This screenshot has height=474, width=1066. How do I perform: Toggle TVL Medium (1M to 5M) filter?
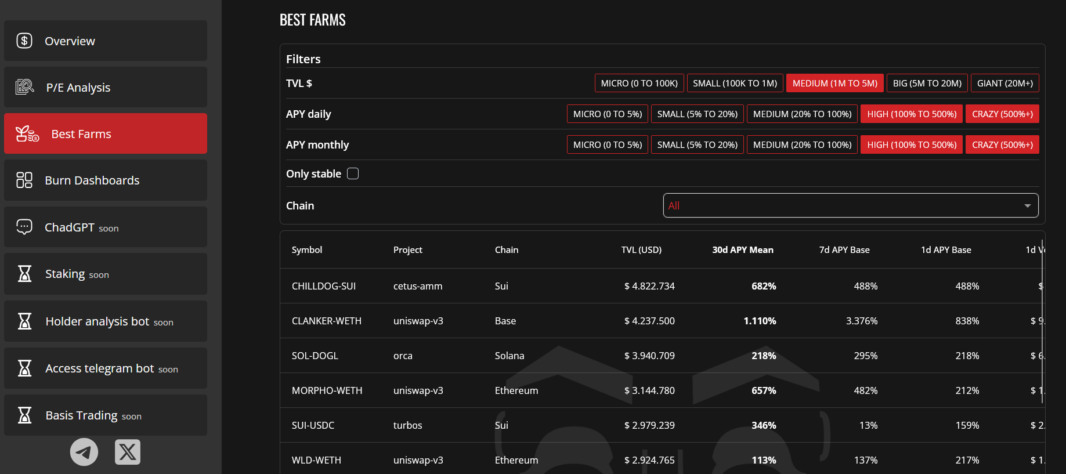point(834,84)
